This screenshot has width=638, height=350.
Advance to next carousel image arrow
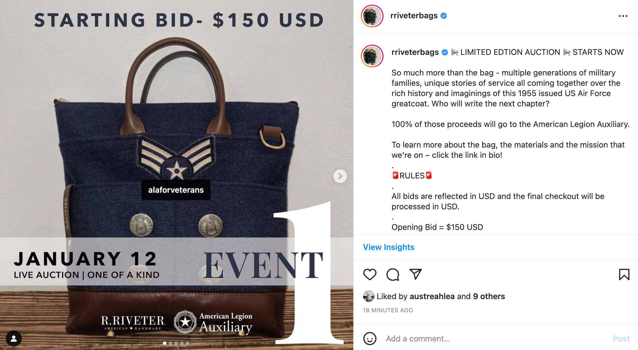click(340, 176)
